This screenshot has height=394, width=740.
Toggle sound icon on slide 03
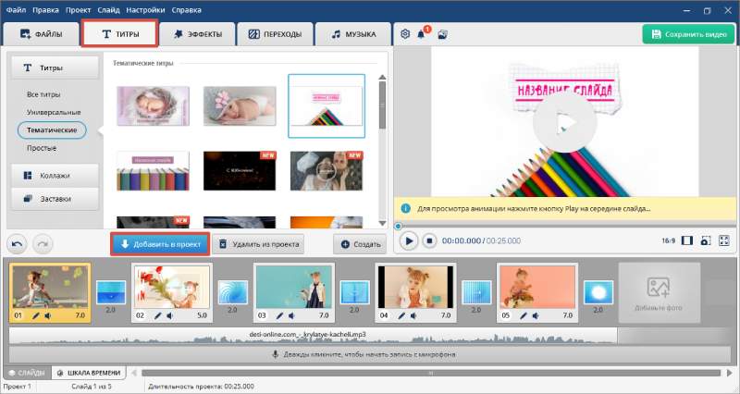pyautogui.click(x=291, y=315)
